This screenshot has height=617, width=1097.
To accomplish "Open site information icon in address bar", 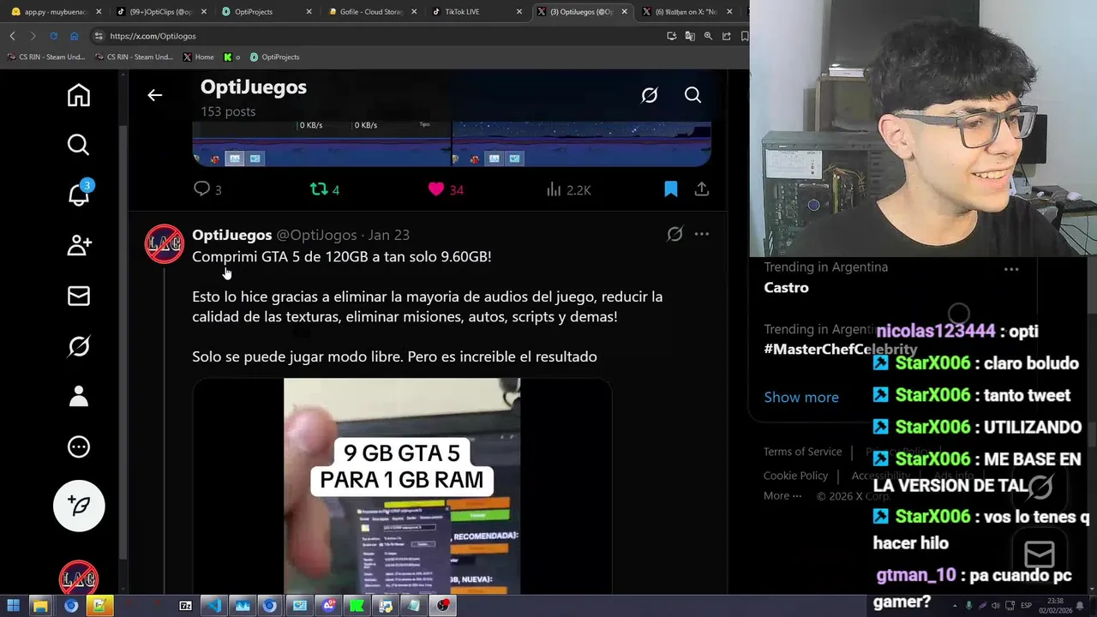I will click(x=99, y=36).
